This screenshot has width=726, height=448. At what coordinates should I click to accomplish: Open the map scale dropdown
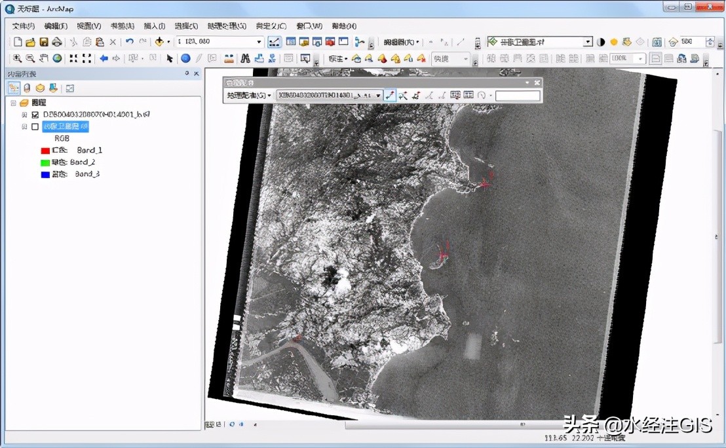[x=259, y=42]
